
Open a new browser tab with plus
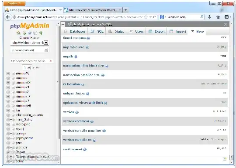(125, 10)
